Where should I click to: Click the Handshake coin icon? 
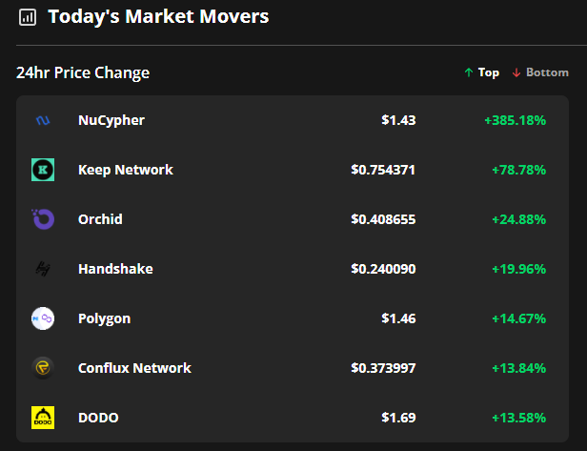click(43, 269)
